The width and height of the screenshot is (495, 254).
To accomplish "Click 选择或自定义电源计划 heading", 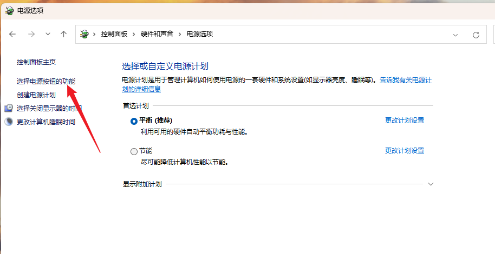I will [165, 66].
